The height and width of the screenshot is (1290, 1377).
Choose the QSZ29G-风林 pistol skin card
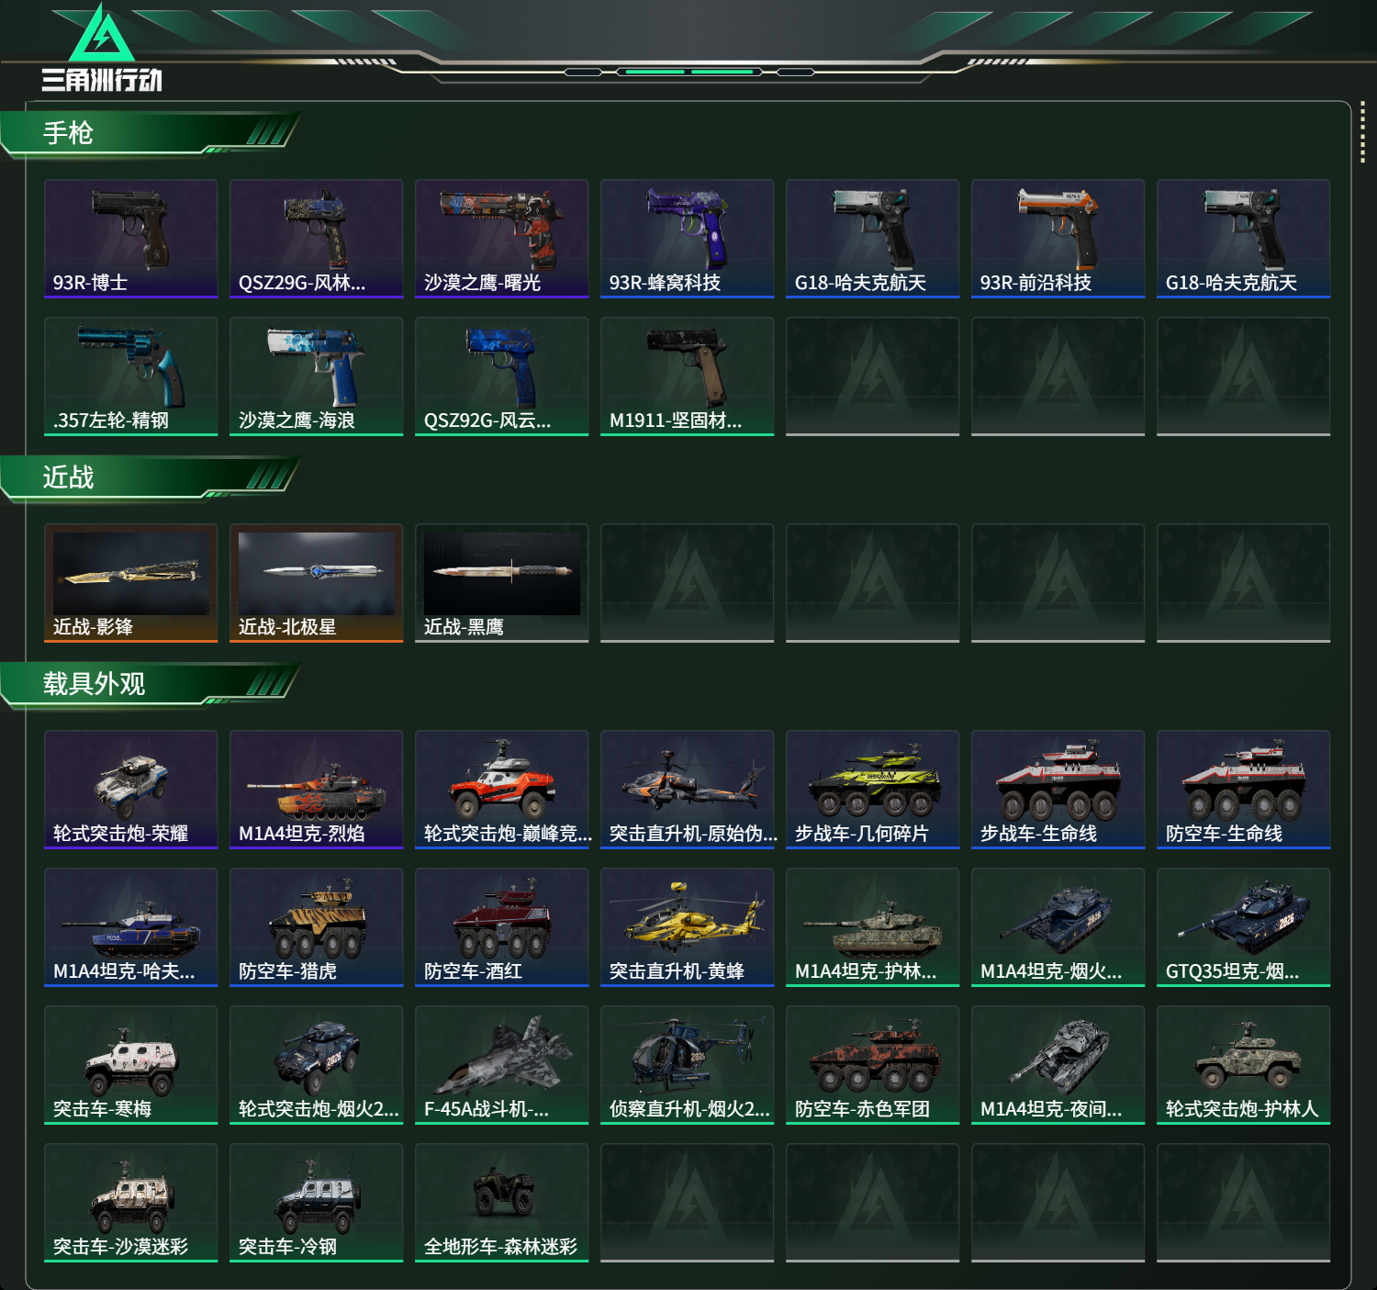(317, 239)
